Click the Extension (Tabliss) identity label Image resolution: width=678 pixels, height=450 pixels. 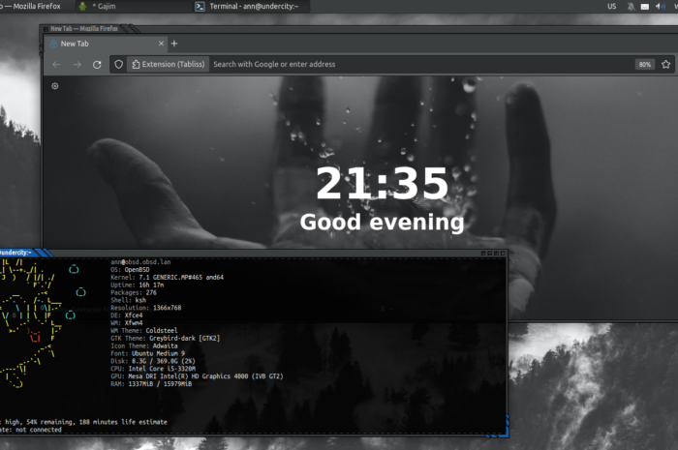point(167,65)
